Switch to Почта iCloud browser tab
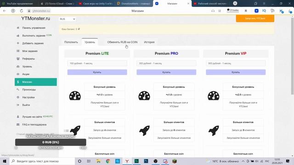The height and width of the screenshot is (165, 294). coord(57,4)
